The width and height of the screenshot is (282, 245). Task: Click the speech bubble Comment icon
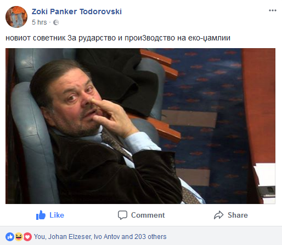122,215
